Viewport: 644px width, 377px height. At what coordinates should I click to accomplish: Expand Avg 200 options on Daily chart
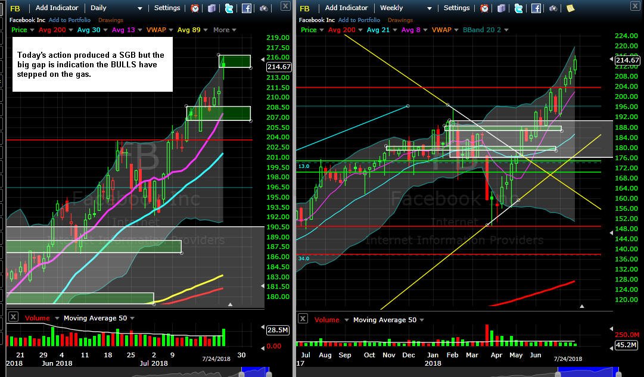click(x=71, y=30)
